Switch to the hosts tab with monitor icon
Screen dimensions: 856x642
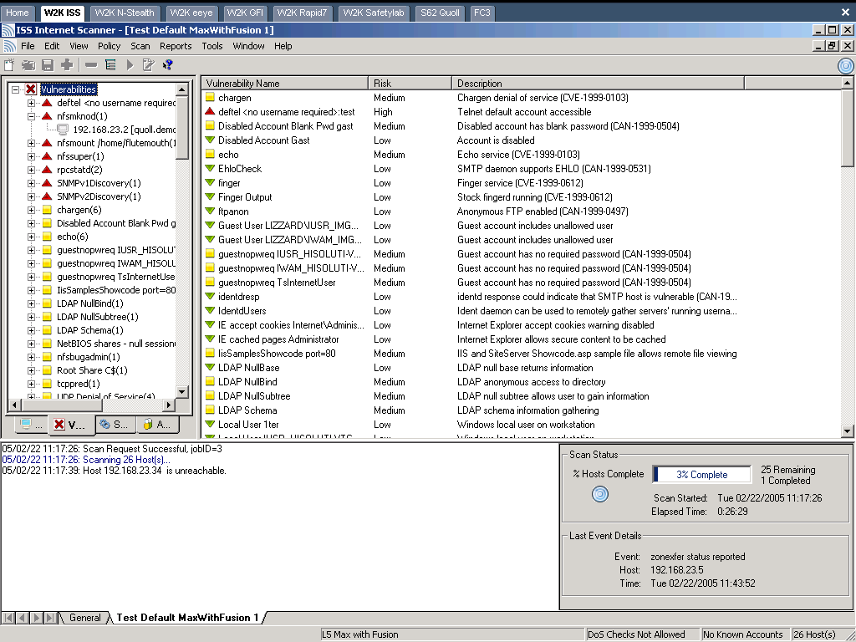coord(29,424)
